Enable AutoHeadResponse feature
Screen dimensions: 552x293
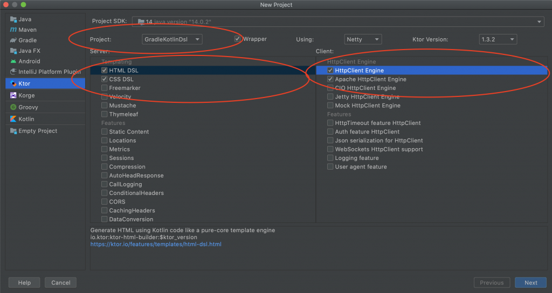point(104,175)
